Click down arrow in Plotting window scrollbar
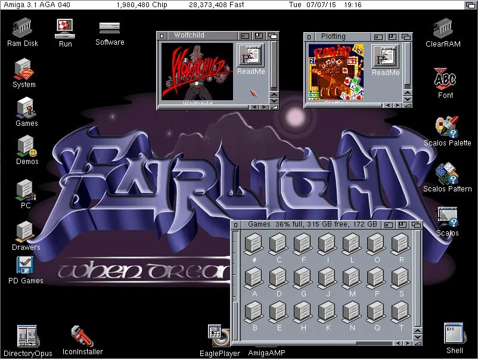478x359 pixels. pyautogui.click(x=408, y=99)
